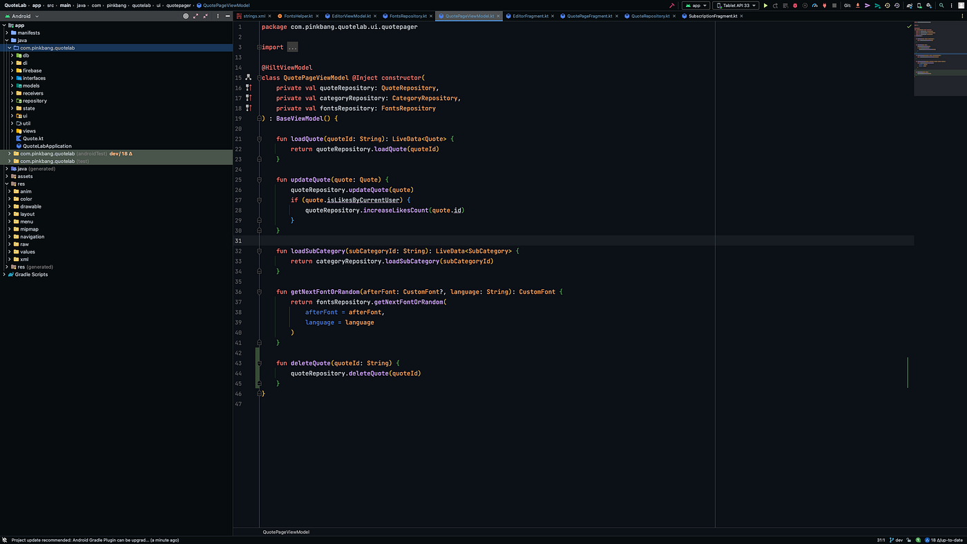Toggle fold for loadQuote function
Image resolution: width=967 pixels, height=544 pixels.
coord(259,139)
